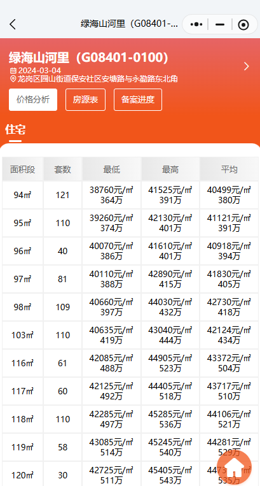Select the 103㎡ area row cell
The width and height of the screenshot is (260, 486).
point(23,335)
